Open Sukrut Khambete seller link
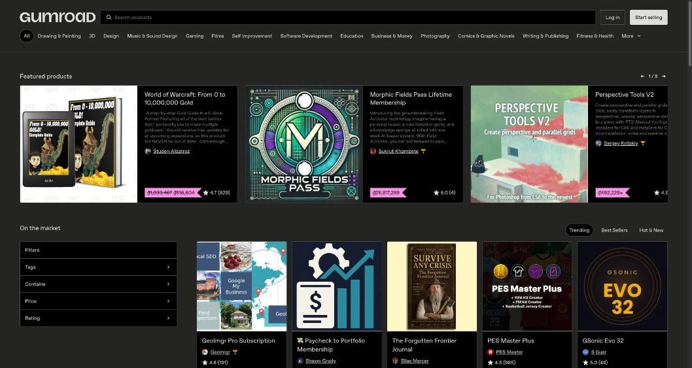This screenshot has height=368, width=692. click(x=398, y=152)
